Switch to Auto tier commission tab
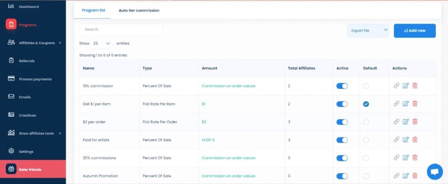 (139, 10)
